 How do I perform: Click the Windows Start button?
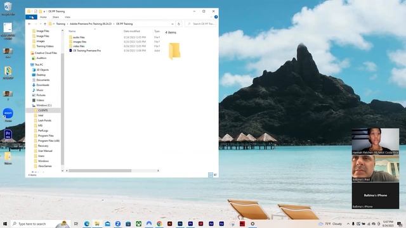(5, 224)
